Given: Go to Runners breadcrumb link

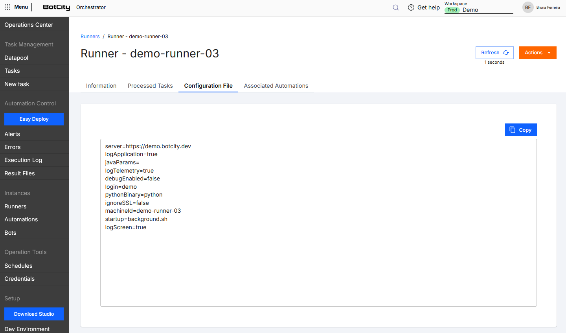Looking at the screenshot, I should (x=90, y=37).
